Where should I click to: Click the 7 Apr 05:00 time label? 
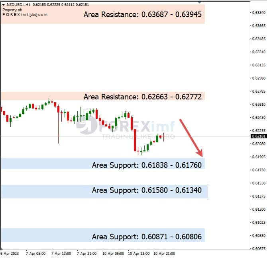pos(35,253)
